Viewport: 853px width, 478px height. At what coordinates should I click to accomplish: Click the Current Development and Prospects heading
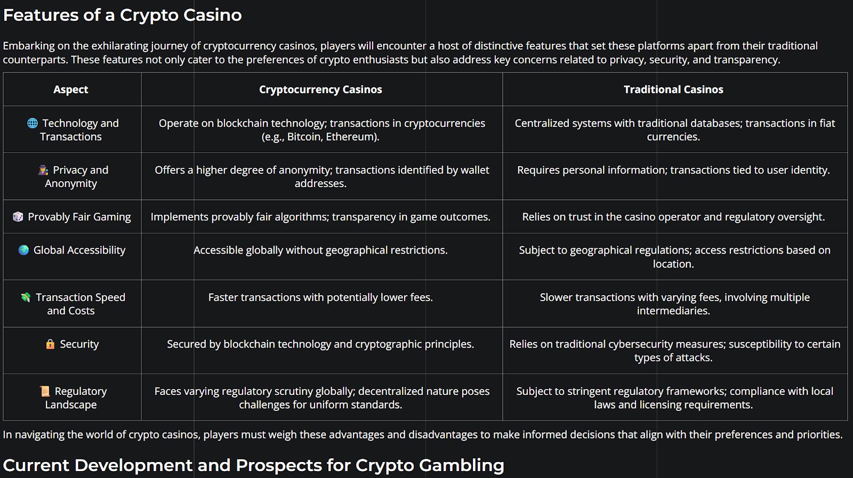click(253, 465)
